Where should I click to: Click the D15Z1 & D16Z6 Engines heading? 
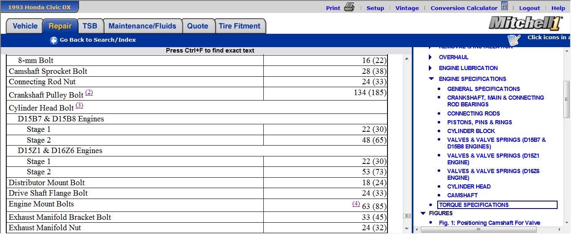(60, 151)
